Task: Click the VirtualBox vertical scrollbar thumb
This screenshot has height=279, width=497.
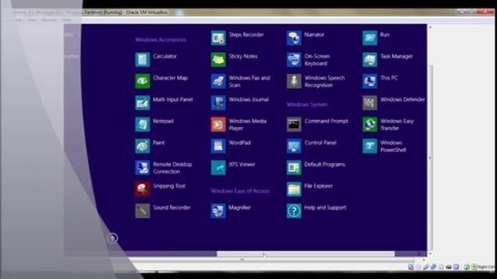Action: (430, 157)
